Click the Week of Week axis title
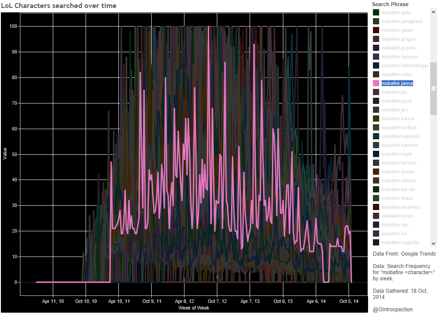 [x=194, y=308]
